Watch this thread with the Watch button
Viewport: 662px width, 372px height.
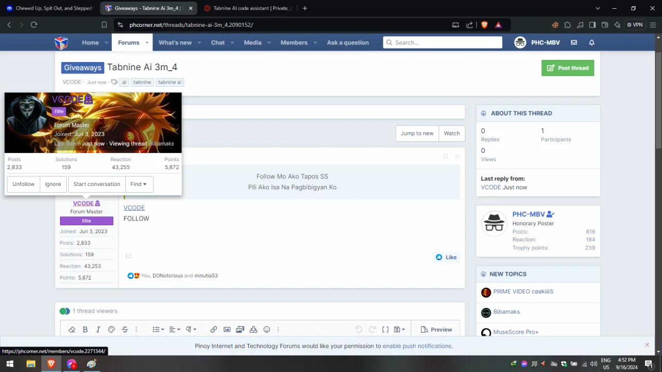(x=452, y=133)
